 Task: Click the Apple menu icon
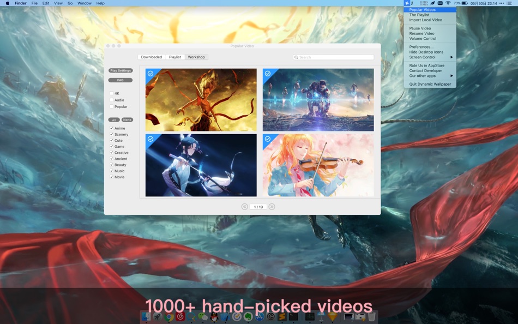tap(8, 3)
